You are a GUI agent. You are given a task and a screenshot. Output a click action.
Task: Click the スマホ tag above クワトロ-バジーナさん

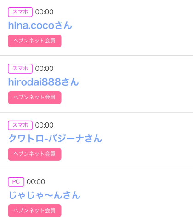(x=20, y=125)
